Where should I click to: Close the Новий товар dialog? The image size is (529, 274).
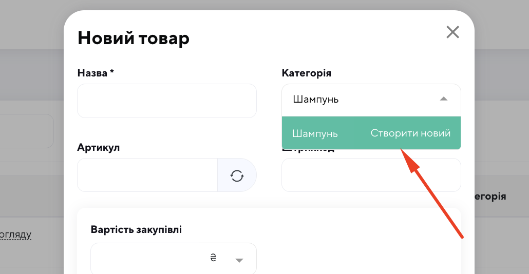[452, 33]
